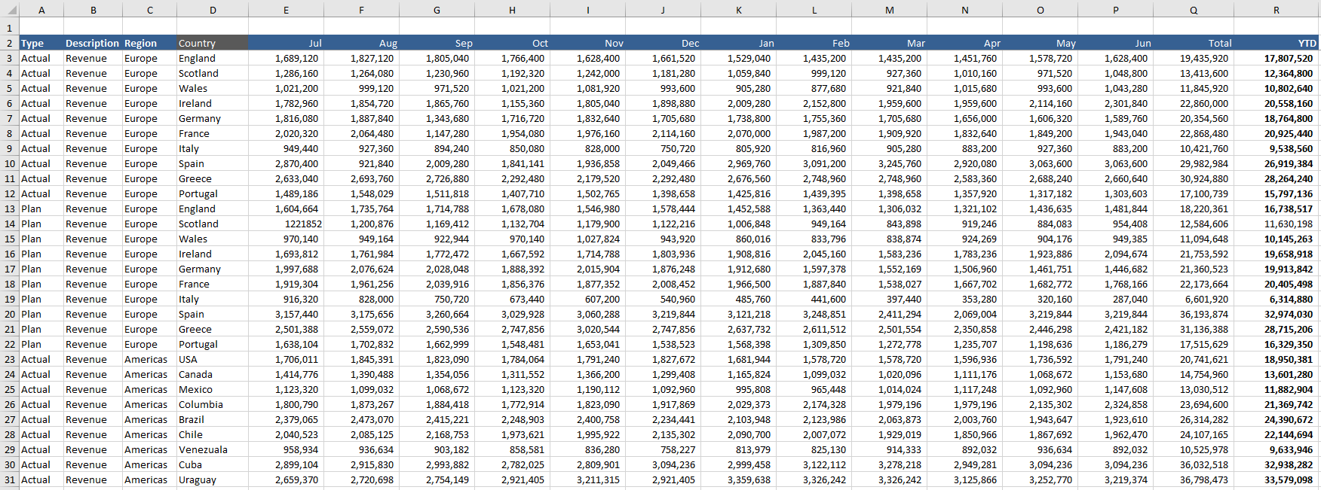Image resolution: width=1321 pixels, height=490 pixels.
Task: Click the Mar column header cell
Action: [889, 43]
